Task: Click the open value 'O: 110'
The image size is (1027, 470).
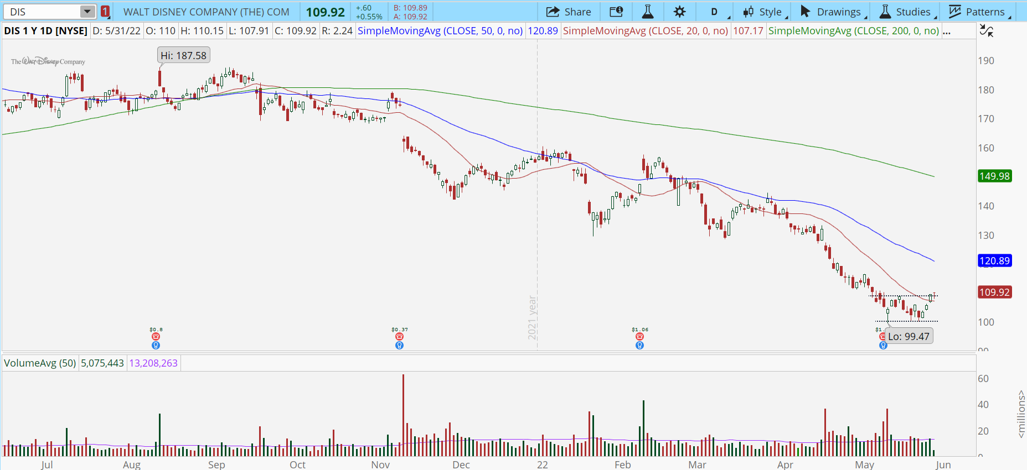Action: (x=161, y=31)
